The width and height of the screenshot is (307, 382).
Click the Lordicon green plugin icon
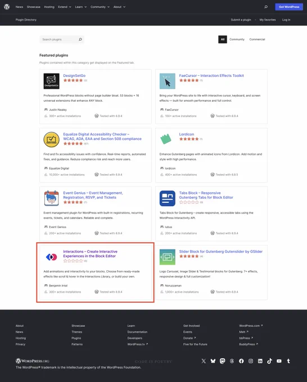click(166, 139)
